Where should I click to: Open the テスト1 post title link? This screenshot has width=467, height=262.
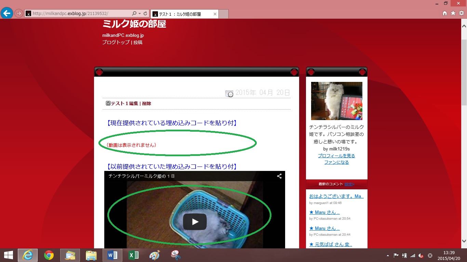[120, 103]
